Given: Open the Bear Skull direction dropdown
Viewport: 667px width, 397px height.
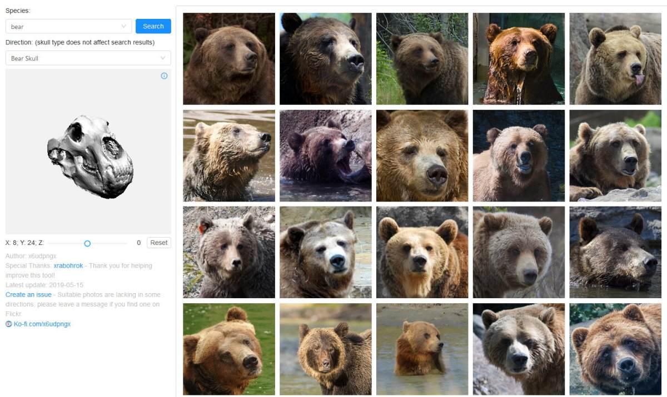Looking at the screenshot, I should tap(88, 58).
